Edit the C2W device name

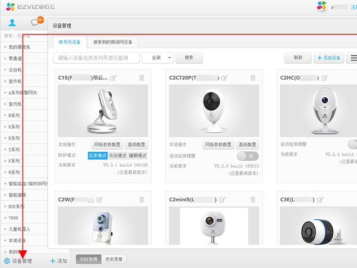point(99,200)
